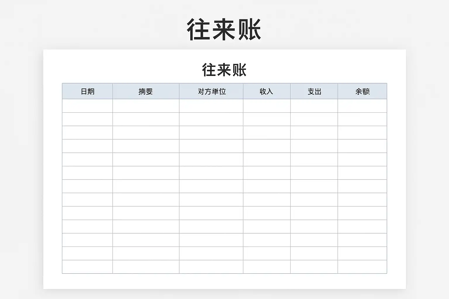Select the 余额 column header
This screenshot has height=299, width=449.
click(x=362, y=91)
